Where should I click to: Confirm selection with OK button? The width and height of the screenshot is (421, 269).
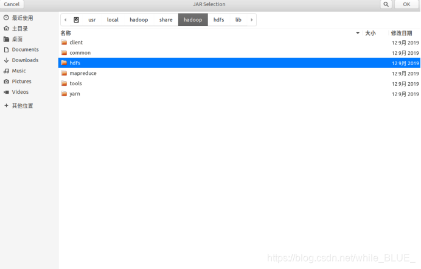(406, 4)
